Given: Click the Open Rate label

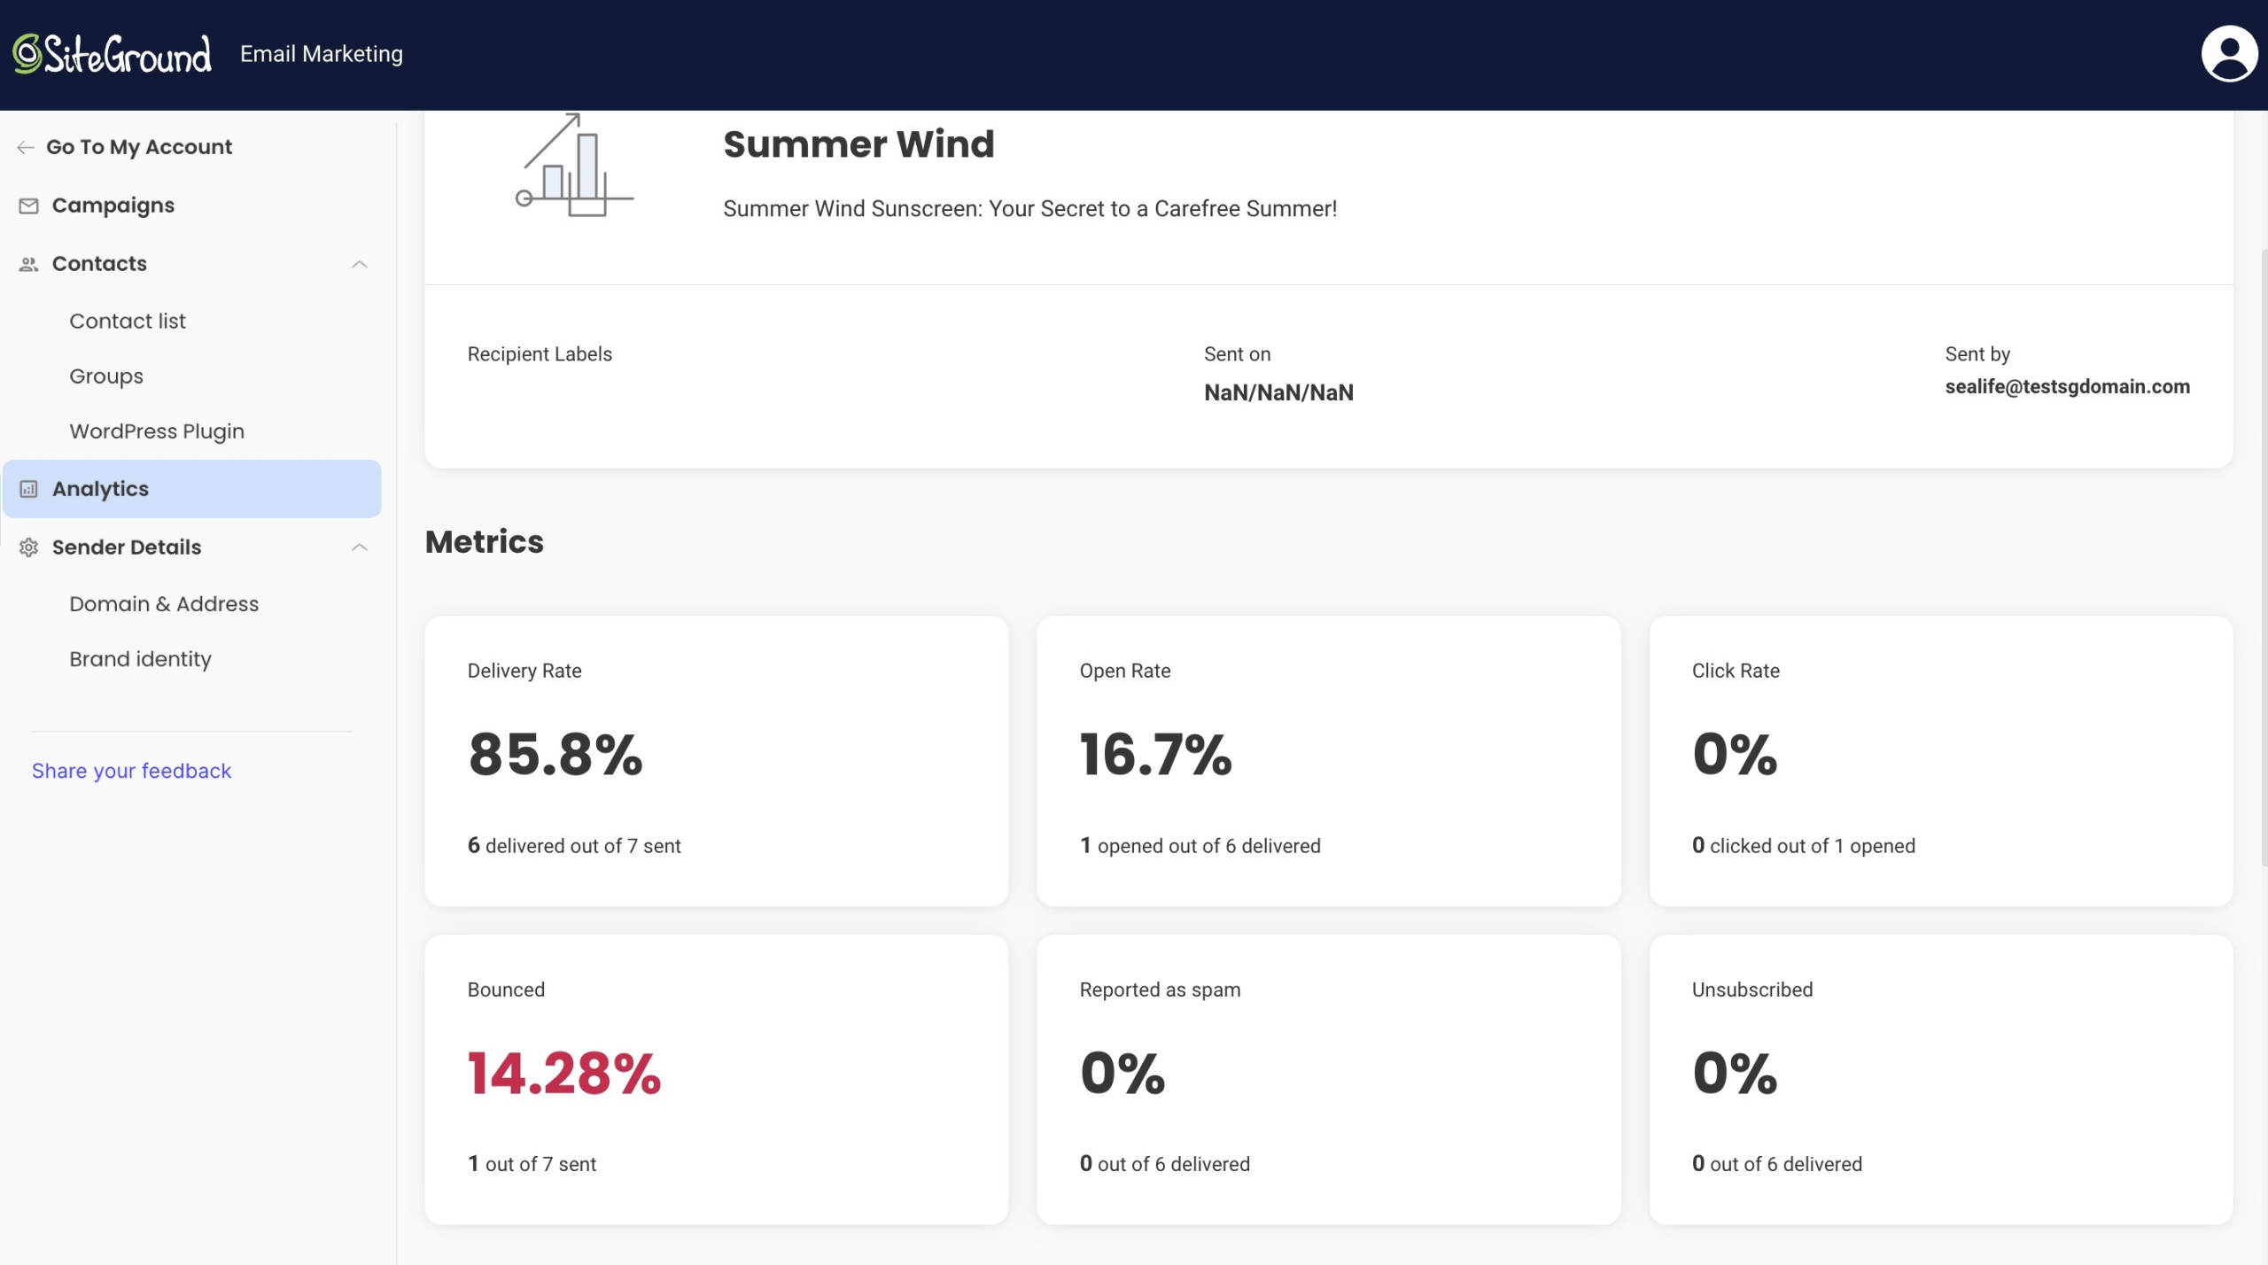Looking at the screenshot, I should 1125,671.
